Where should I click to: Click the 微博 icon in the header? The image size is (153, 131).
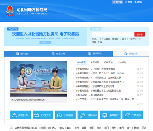click(126, 2)
